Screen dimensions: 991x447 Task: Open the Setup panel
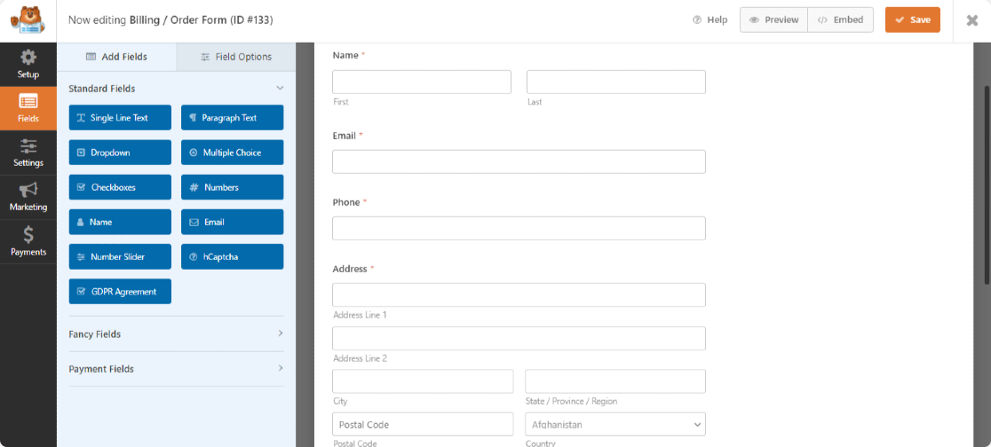[x=28, y=65]
